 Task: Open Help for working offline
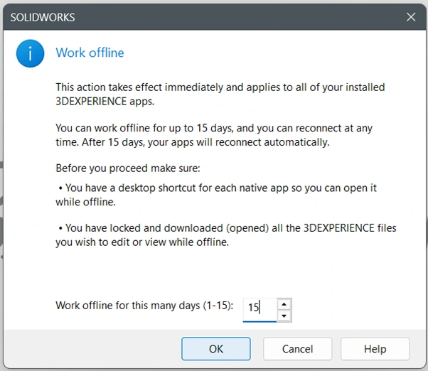click(x=375, y=349)
